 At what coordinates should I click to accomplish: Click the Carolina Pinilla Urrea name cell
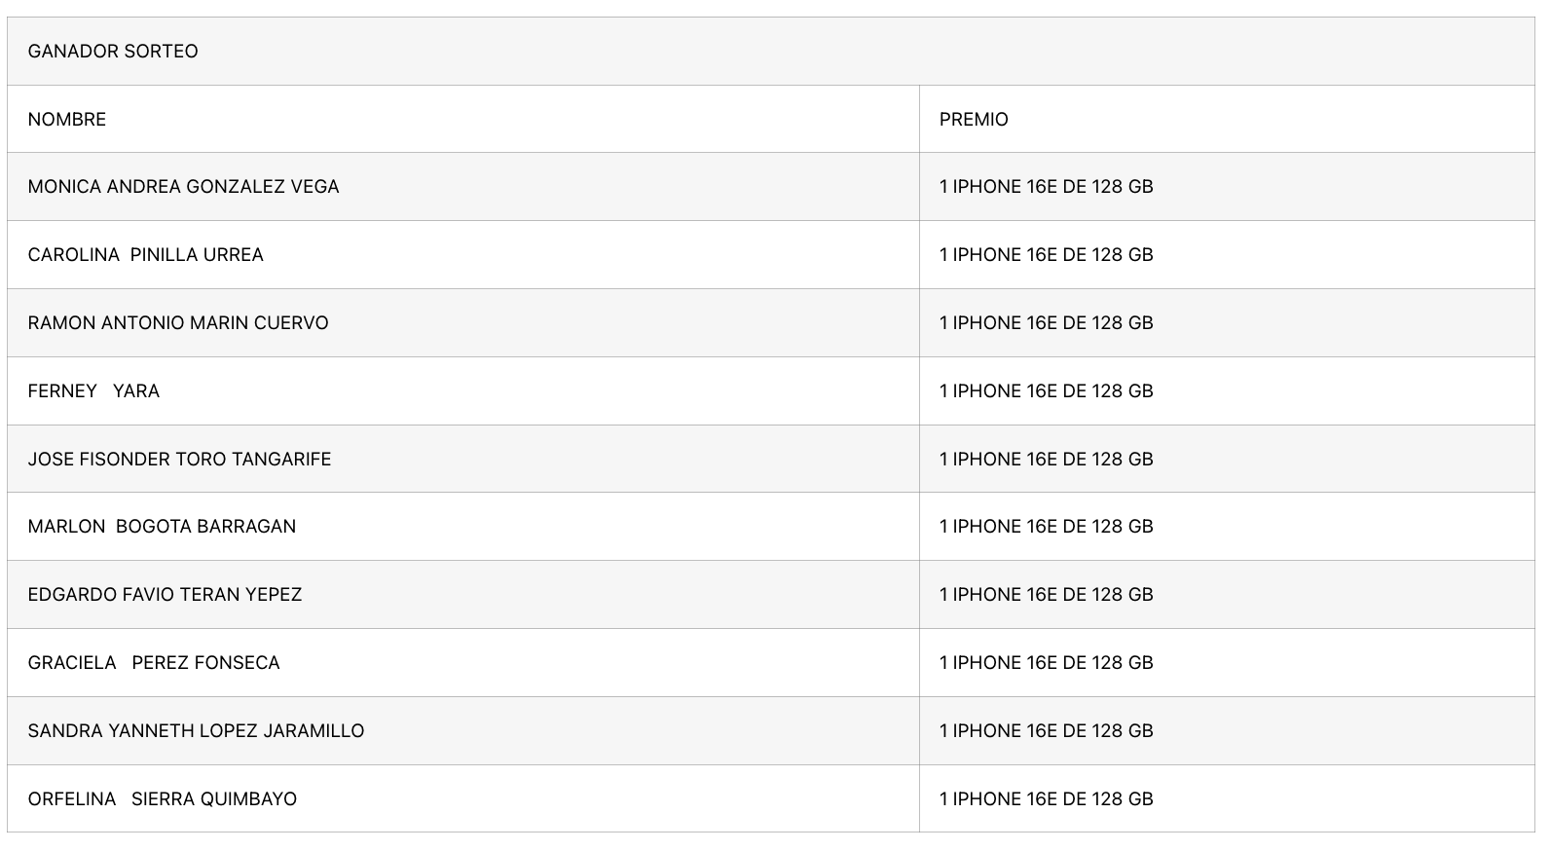click(145, 255)
